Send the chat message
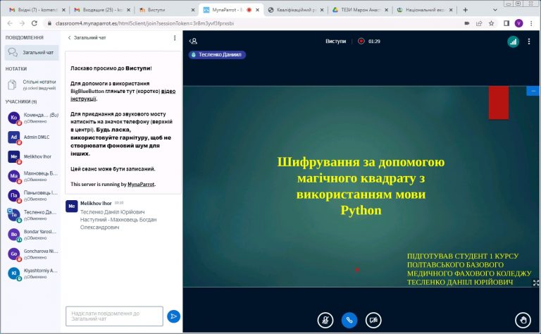The height and width of the screenshot is (334, 541). click(x=174, y=316)
